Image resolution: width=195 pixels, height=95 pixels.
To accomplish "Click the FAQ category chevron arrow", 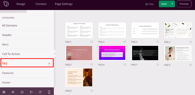I will coord(49,63).
